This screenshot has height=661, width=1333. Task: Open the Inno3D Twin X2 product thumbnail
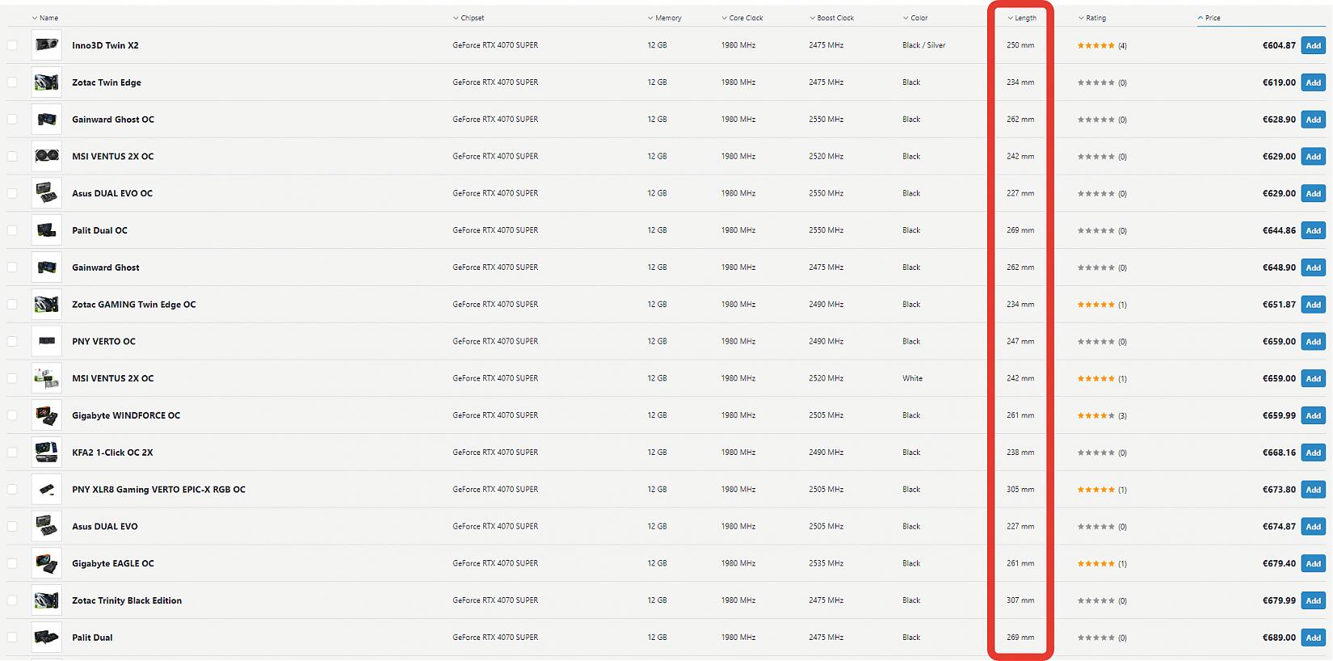pyautogui.click(x=47, y=45)
